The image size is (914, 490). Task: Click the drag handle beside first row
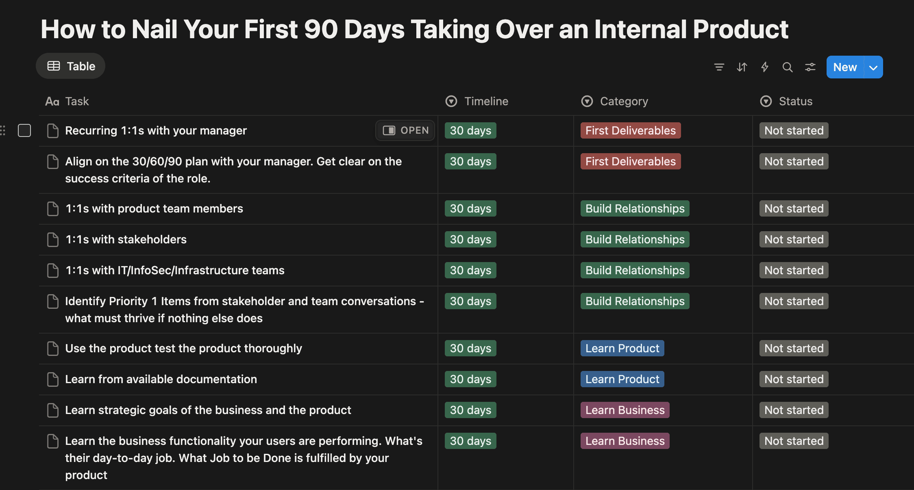point(3,130)
